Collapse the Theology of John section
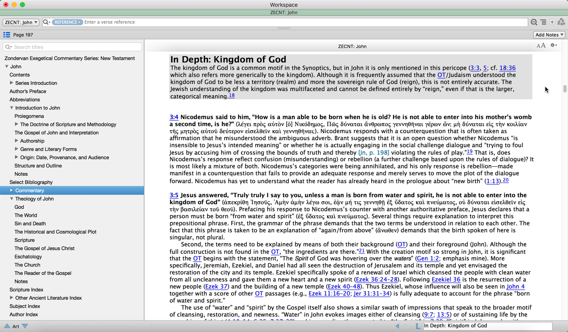The width and height of the screenshot is (568, 332). [12, 199]
